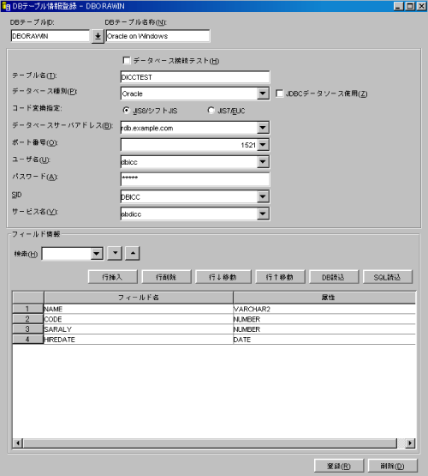428x476 pixels.
Task: Select row header 1 in field table
Action: (27, 309)
